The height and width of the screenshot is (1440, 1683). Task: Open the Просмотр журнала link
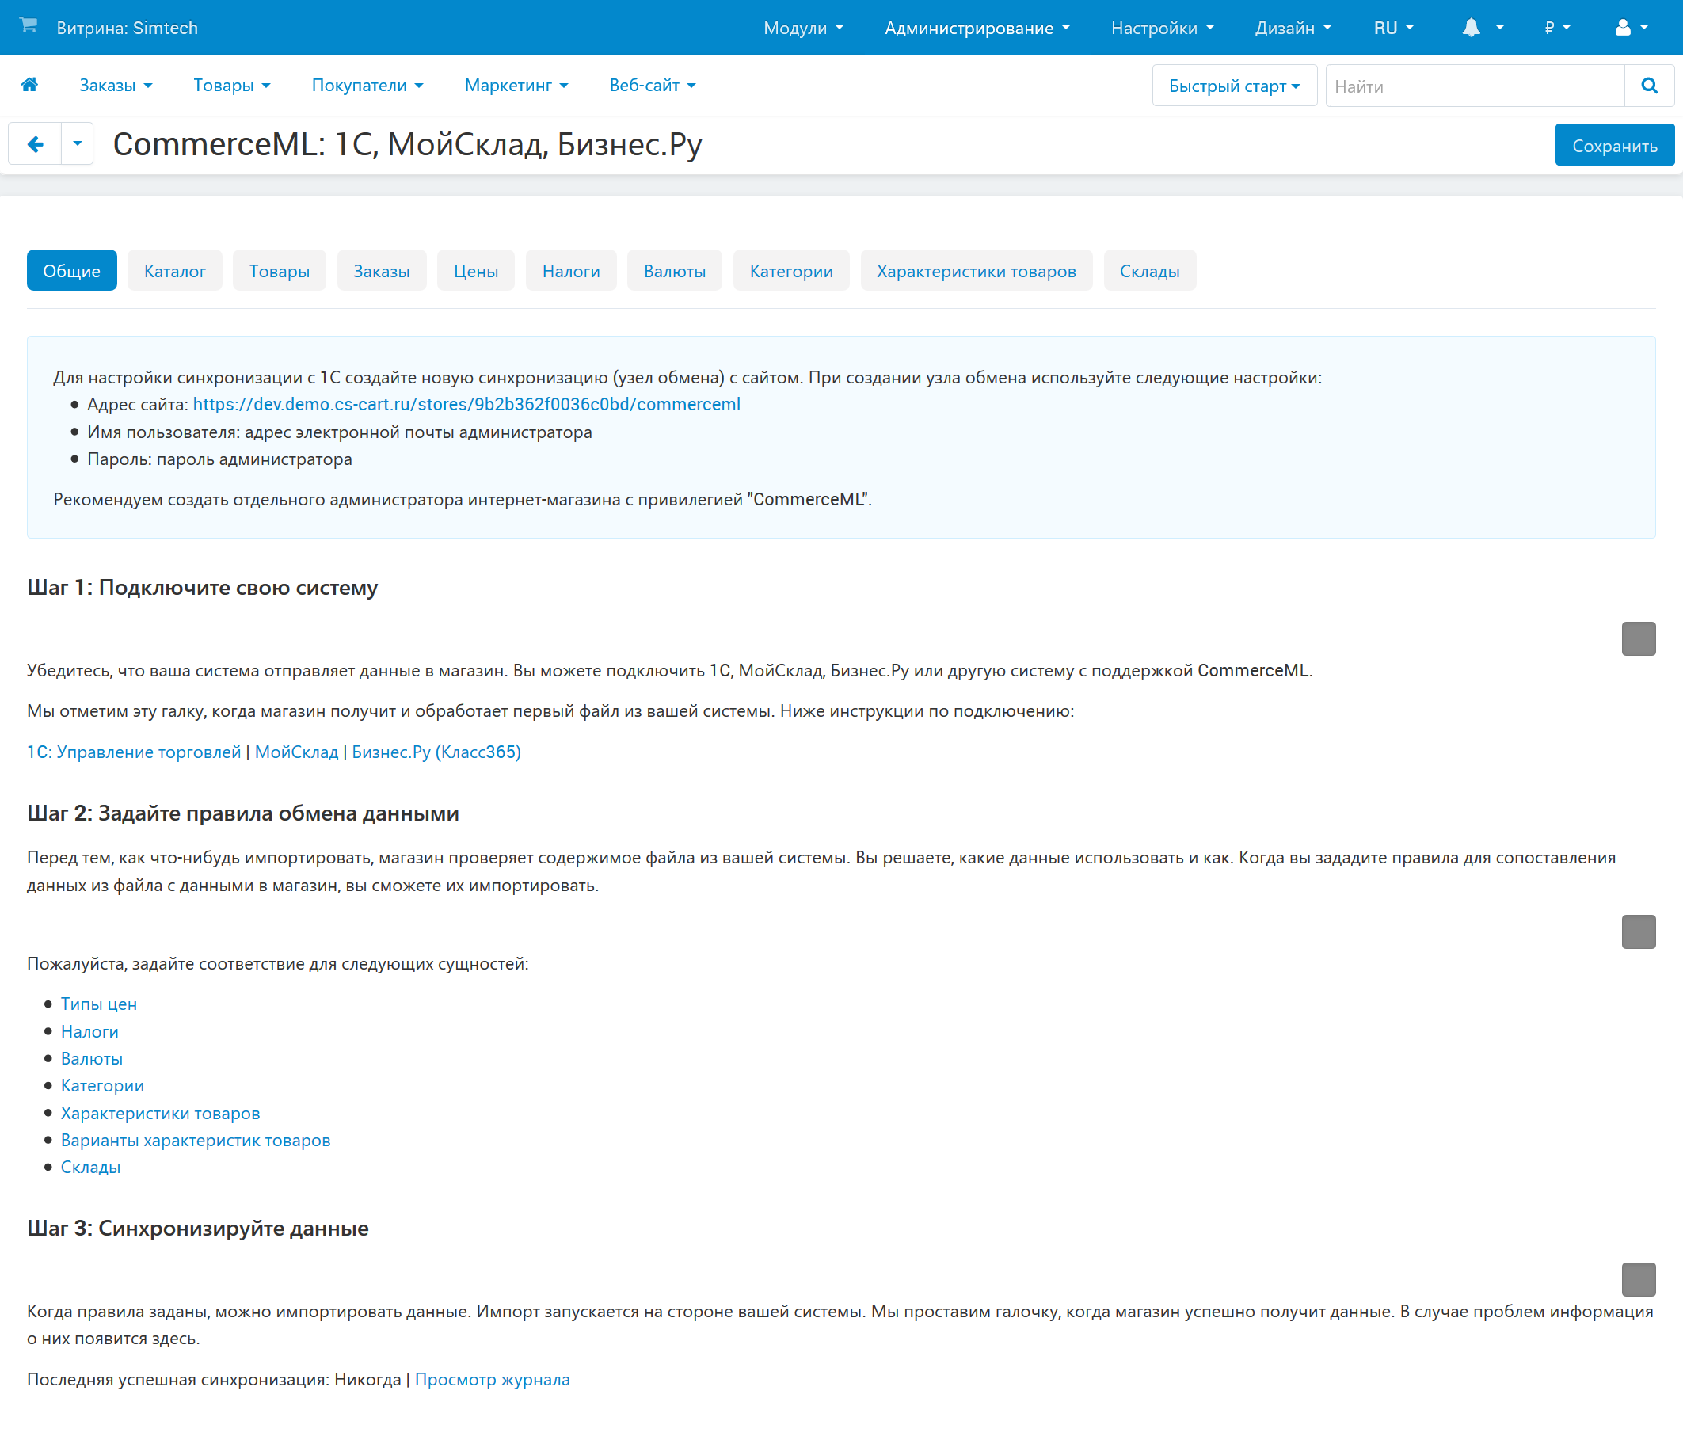click(x=493, y=1379)
